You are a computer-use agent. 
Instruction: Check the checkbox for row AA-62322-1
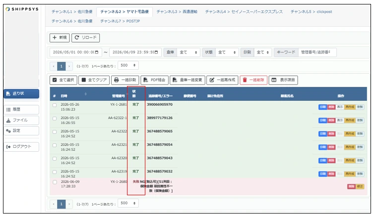tap(55, 118)
